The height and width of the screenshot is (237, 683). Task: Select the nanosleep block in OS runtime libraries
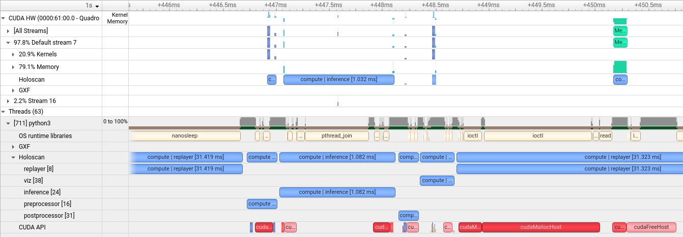point(184,136)
